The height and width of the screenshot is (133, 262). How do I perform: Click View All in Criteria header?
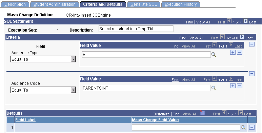pos(196,38)
